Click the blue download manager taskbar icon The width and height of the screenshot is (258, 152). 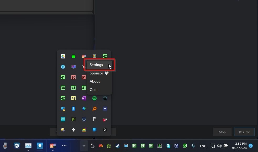(x=40, y=145)
